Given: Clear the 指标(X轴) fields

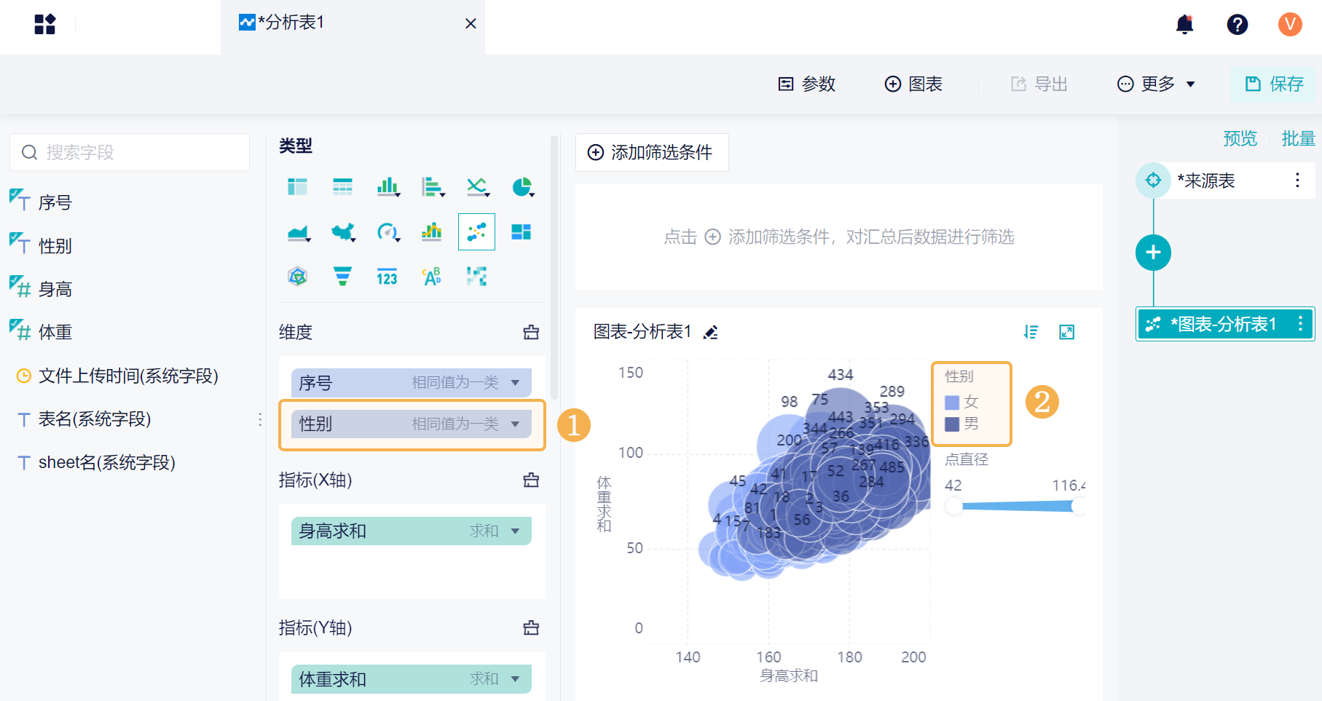Looking at the screenshot, I should (531, 480).
